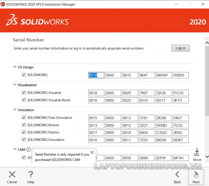Screen dimensions: 209x186
Task: Click Visualize serial field PCCK
Action: pyautogui.click(x=181, y=93)
